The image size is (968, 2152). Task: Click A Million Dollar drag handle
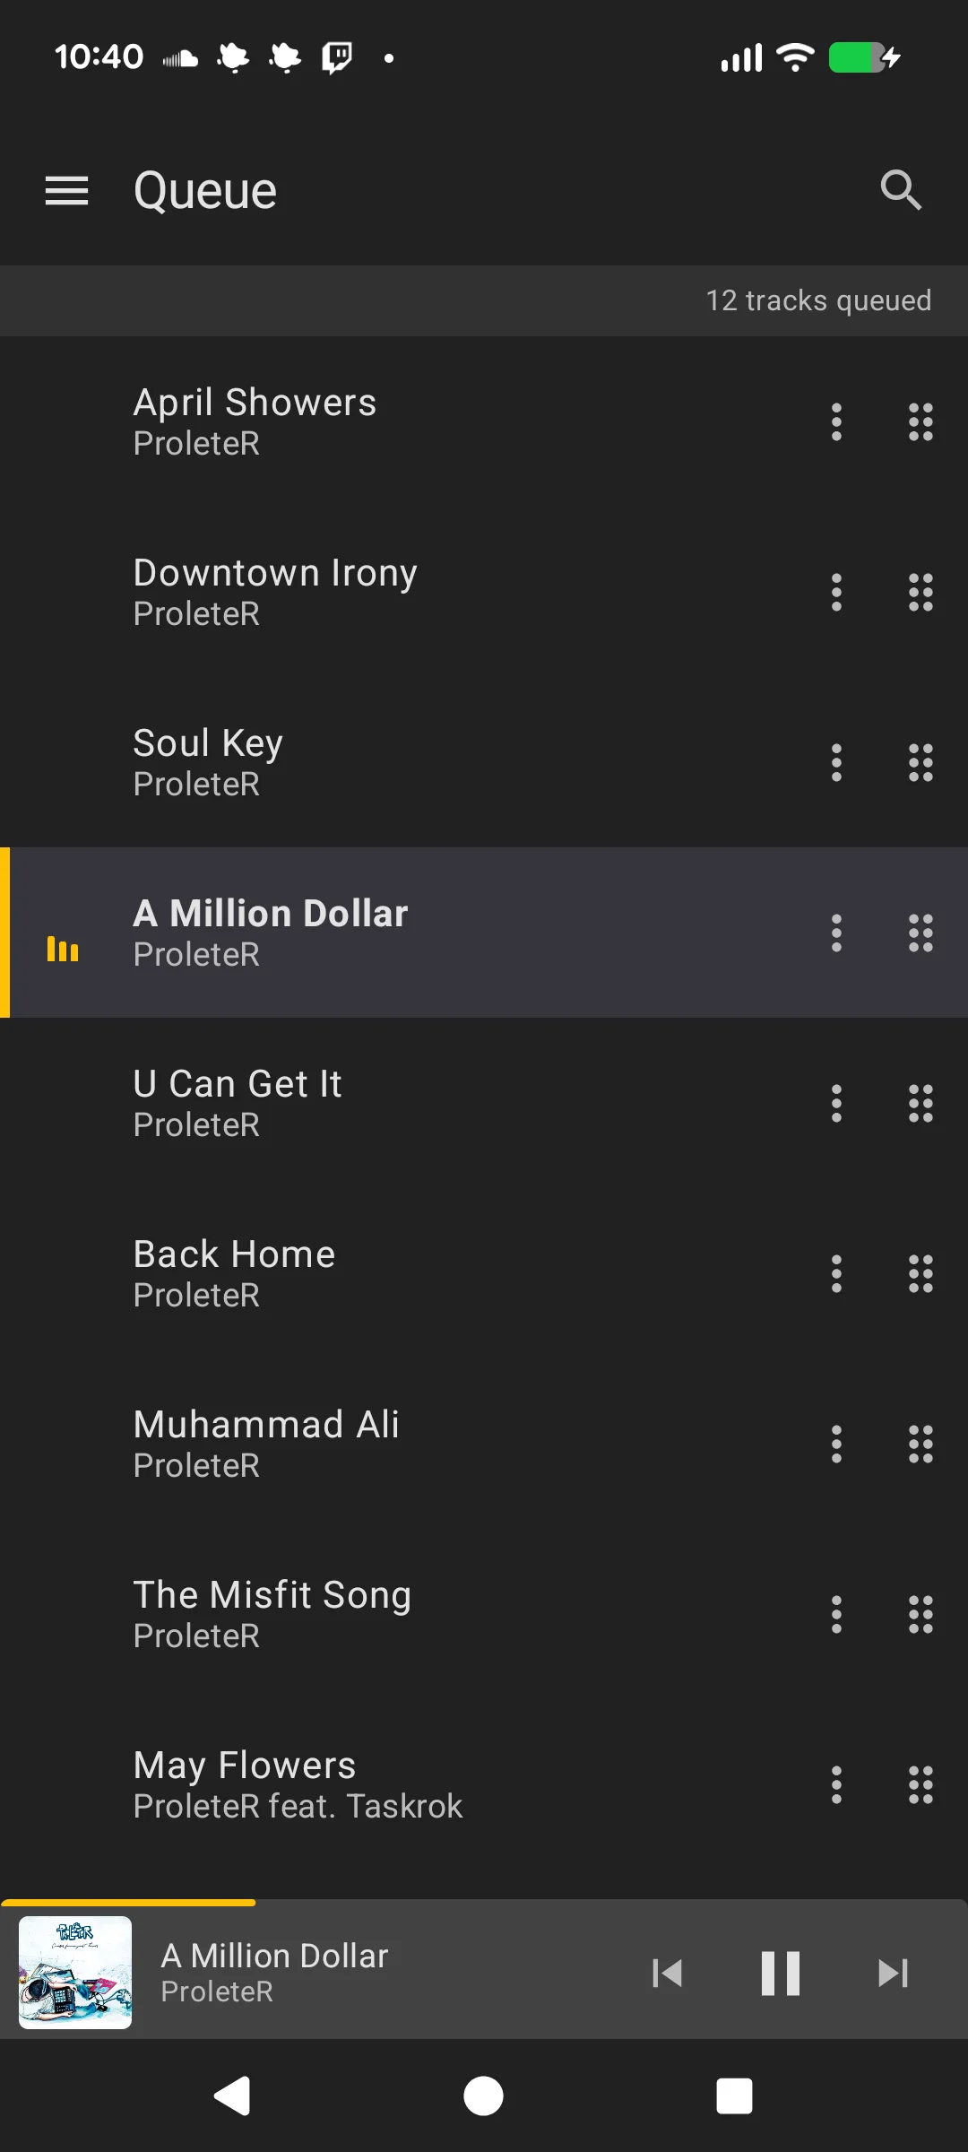click(920, 933)
